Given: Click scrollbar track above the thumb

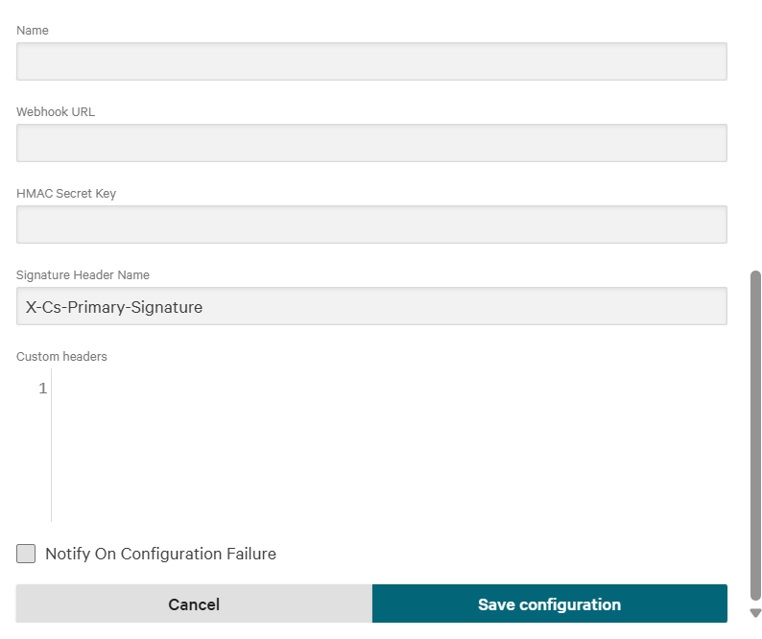Looking at the screenshot, I should (x=755, y=136).
